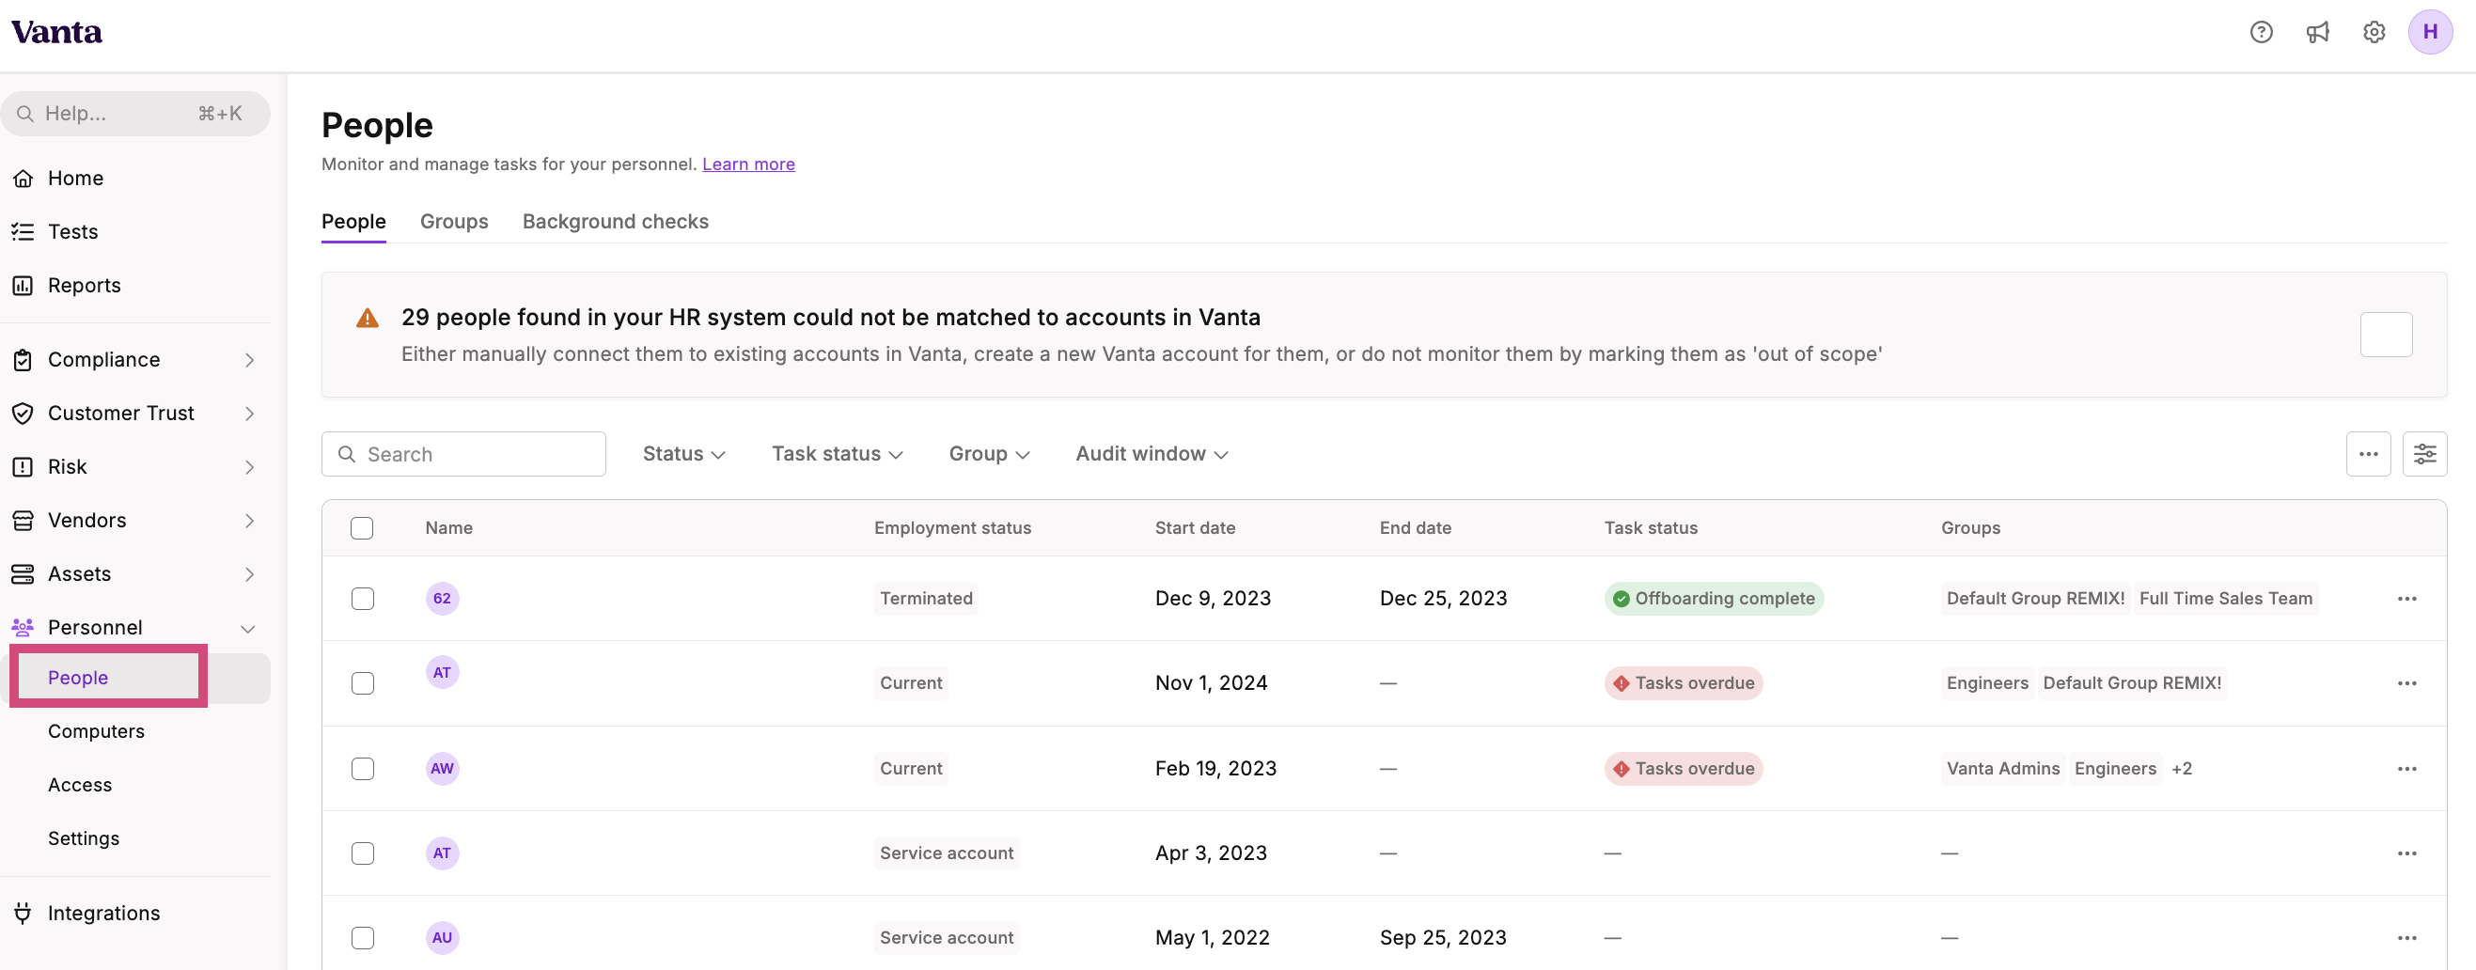This screenshot has width=2476, height=970.
Task: Open row actions for the Dec 9, 2023 person
Action: coord(2406,598)
